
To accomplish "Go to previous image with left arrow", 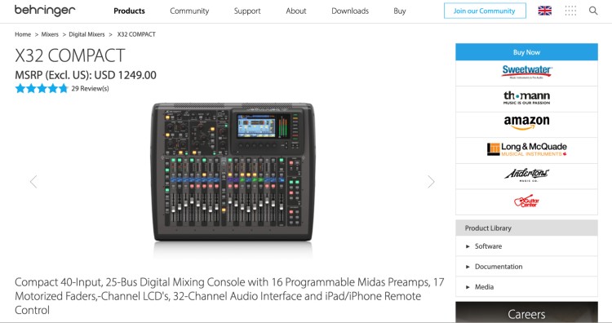I will (33, 181).
